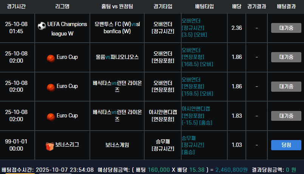Click the 아시안핸디캡 (-15.5) [홈승] bet text

point(197,115)
